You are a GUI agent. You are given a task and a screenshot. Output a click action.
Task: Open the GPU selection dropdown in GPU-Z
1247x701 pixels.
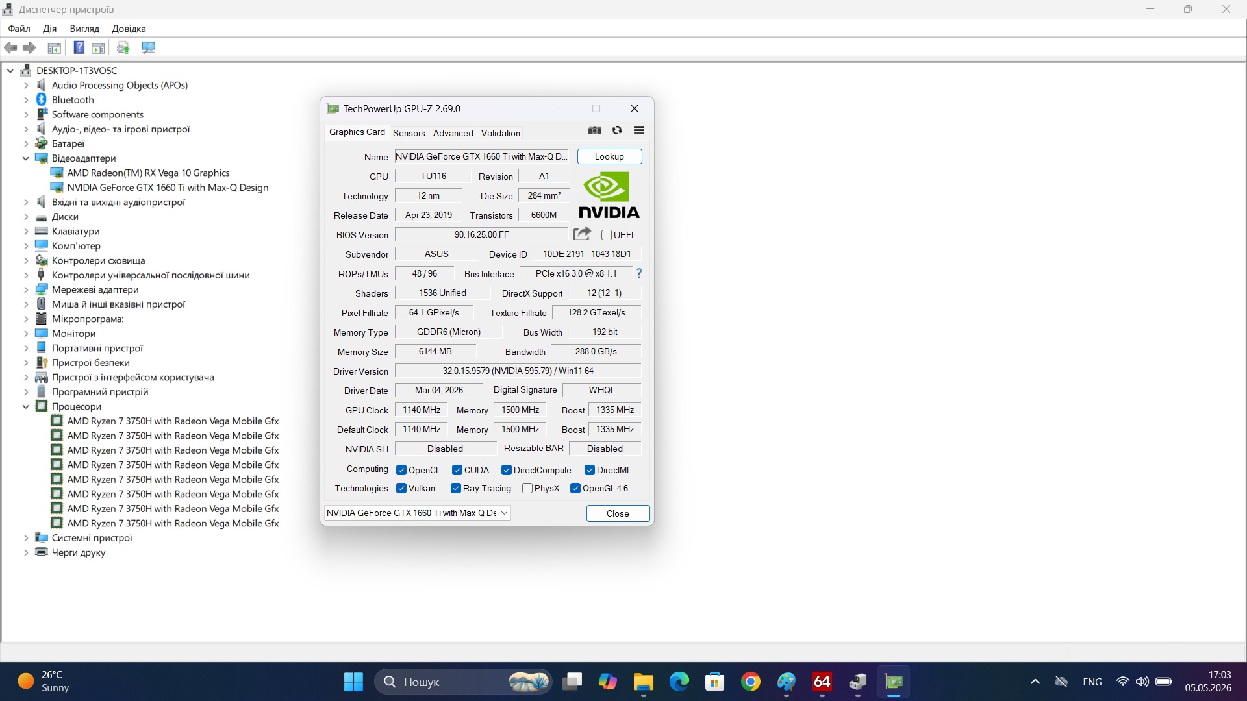tap(417, 513)
